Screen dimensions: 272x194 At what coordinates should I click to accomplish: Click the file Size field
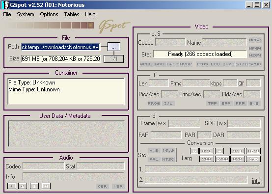[61, 59]
